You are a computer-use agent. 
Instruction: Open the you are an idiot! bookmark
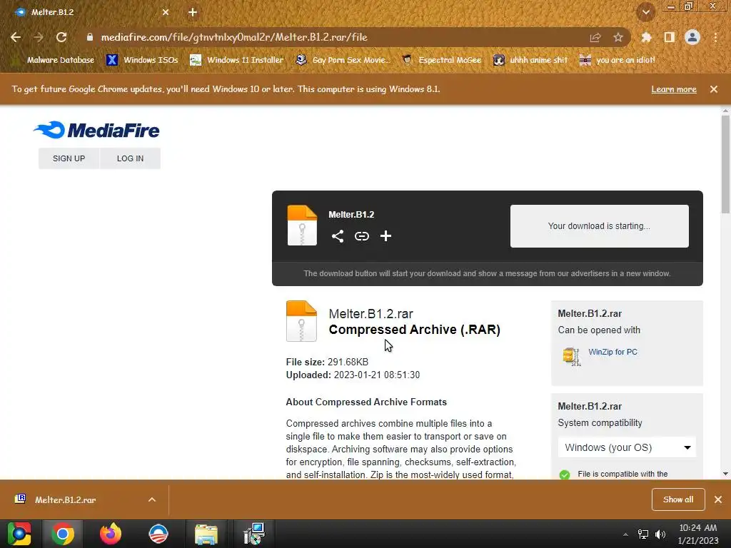tap(617, 60)
